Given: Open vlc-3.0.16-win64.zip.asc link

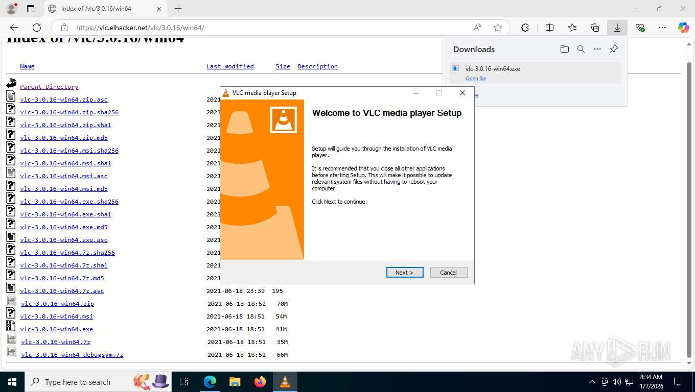Looking at the screenshot, I should [64, 100].
